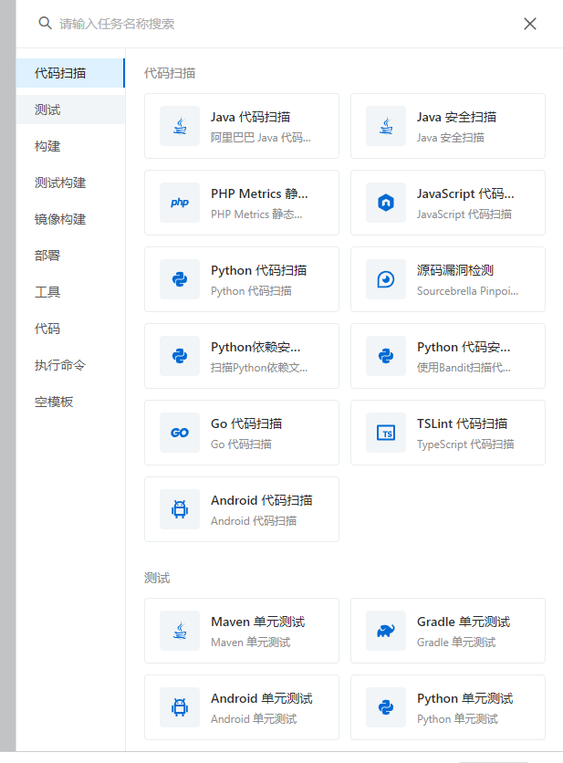Pick the Python 单元测试 task title
This screenshot has width=563, height=763.
tap(464, 699)
